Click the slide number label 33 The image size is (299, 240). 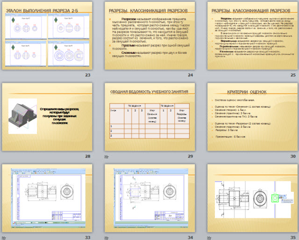[x=88, y=237]
